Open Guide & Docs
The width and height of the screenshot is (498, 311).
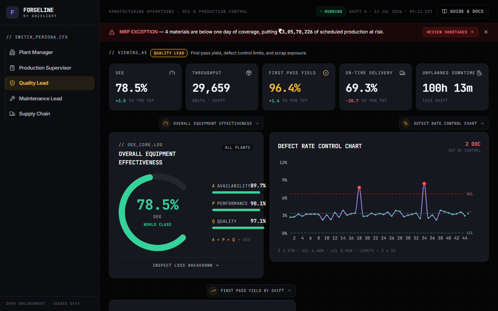(463, 11)
